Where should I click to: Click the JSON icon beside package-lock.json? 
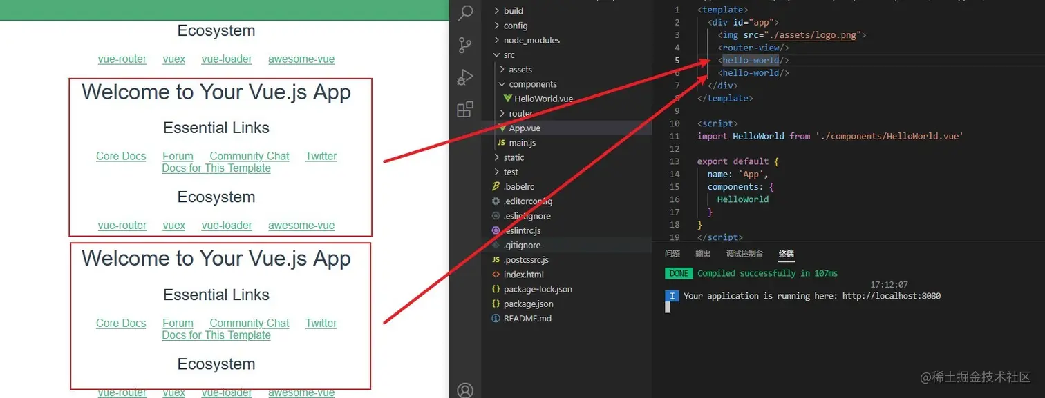496,289
